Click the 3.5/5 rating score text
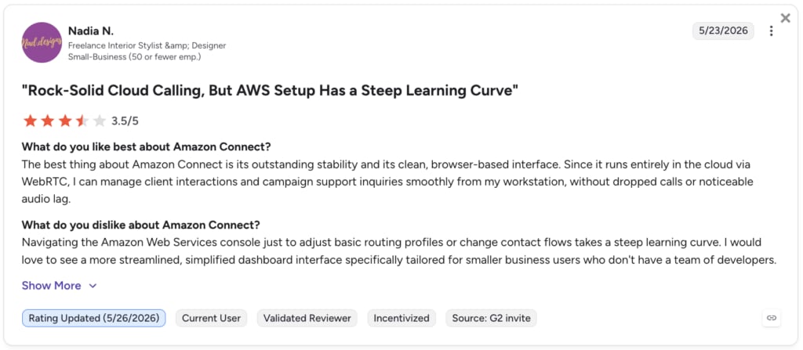 (125, 121)
